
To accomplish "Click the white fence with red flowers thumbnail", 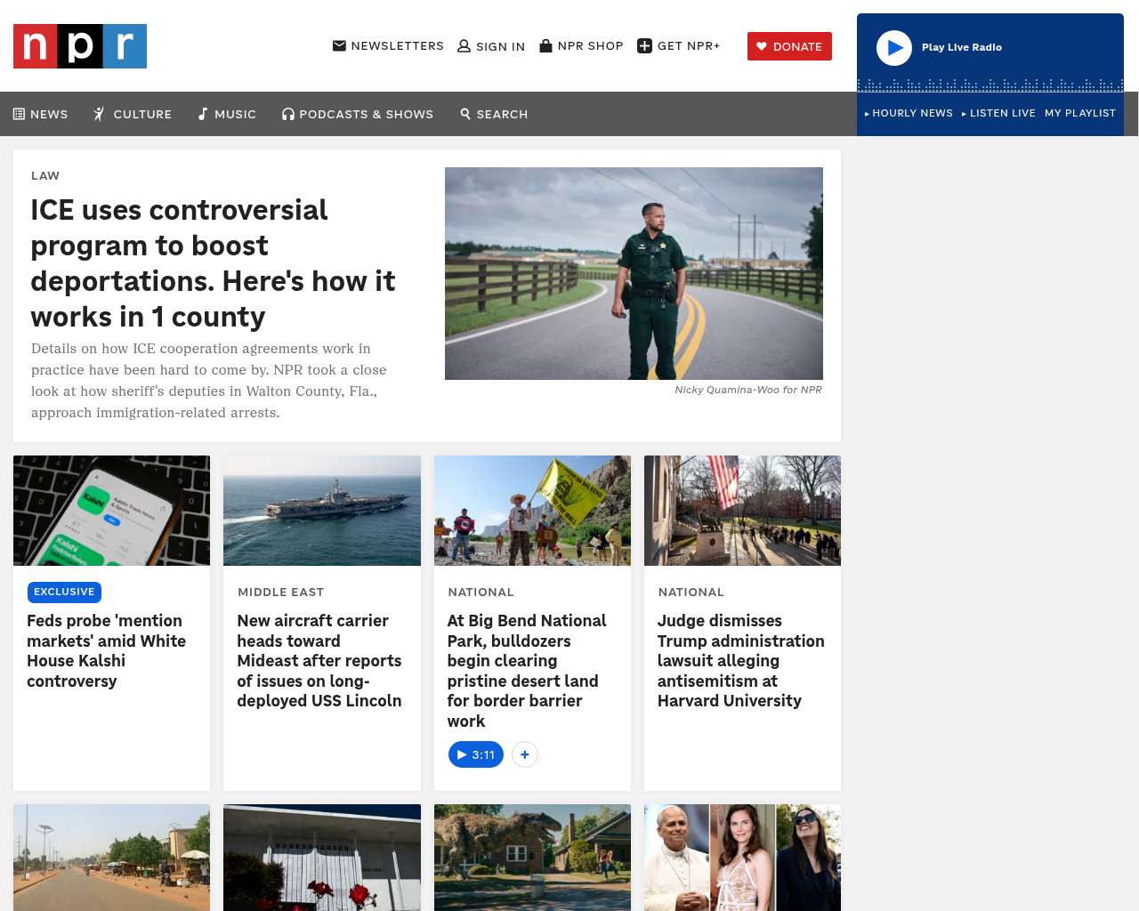I will coord(322,858).
